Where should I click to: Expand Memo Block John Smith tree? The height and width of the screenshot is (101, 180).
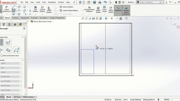(28, 21)
